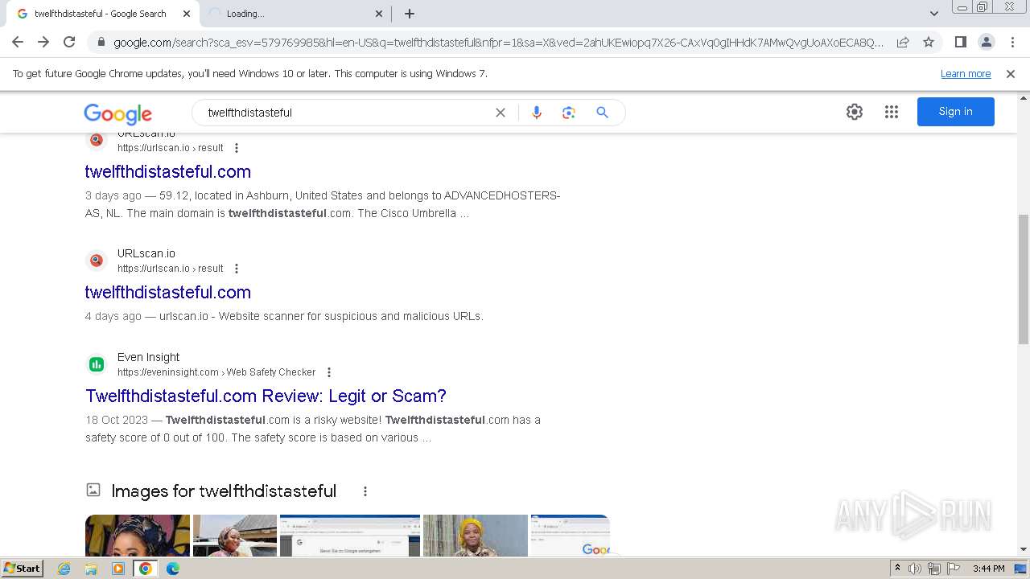Open Chrome profile avatar
1030x579 pixels.
[987, 42]
